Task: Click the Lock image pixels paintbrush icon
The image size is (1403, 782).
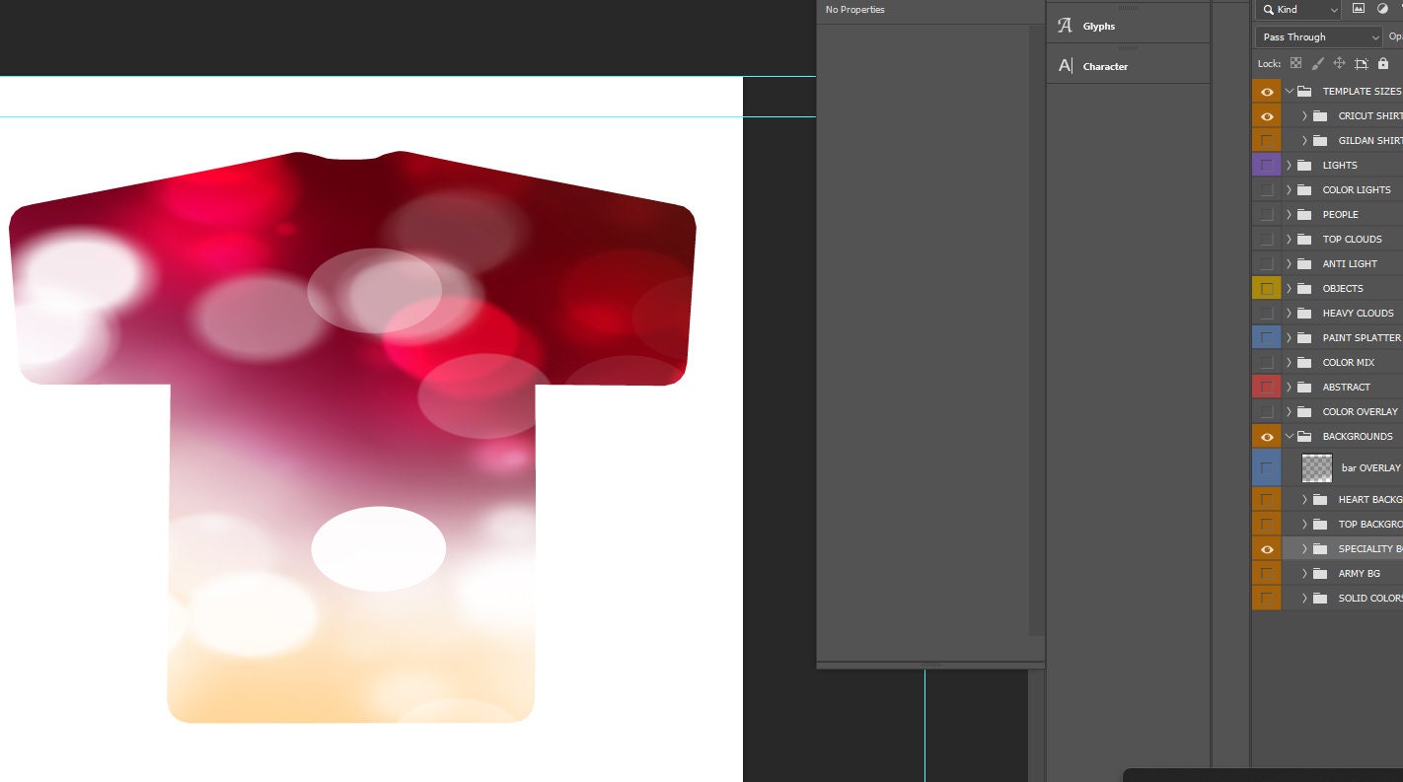Action: point(1317,62)
